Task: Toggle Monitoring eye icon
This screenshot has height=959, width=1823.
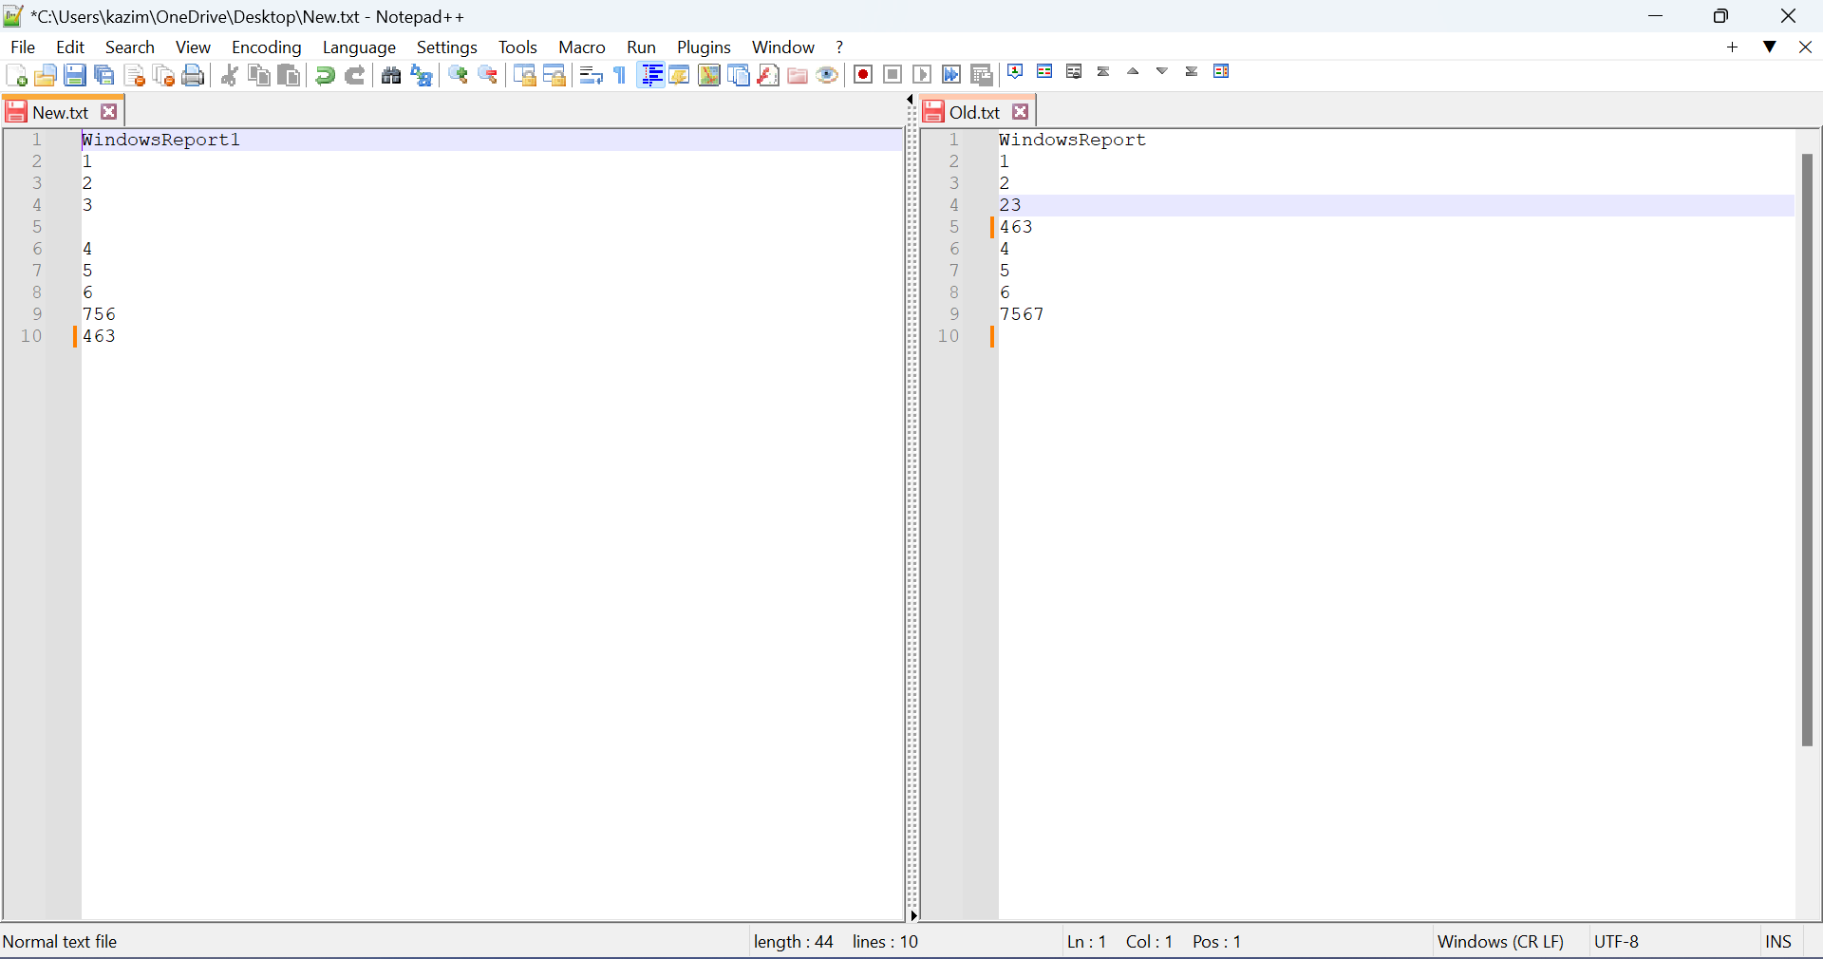Action: click(827, 76)
